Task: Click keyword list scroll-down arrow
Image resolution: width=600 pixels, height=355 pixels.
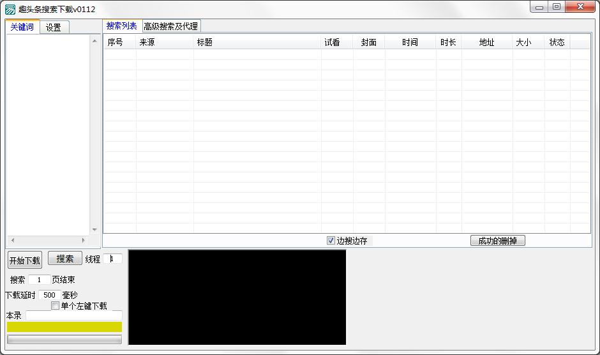Action: pos(94,230)
